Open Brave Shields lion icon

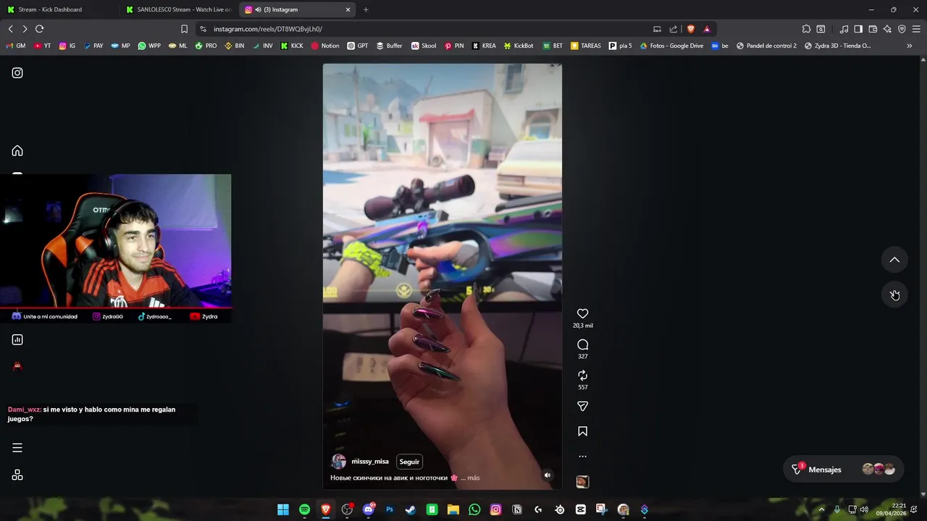pyautogui.click(x=691, y=29)
